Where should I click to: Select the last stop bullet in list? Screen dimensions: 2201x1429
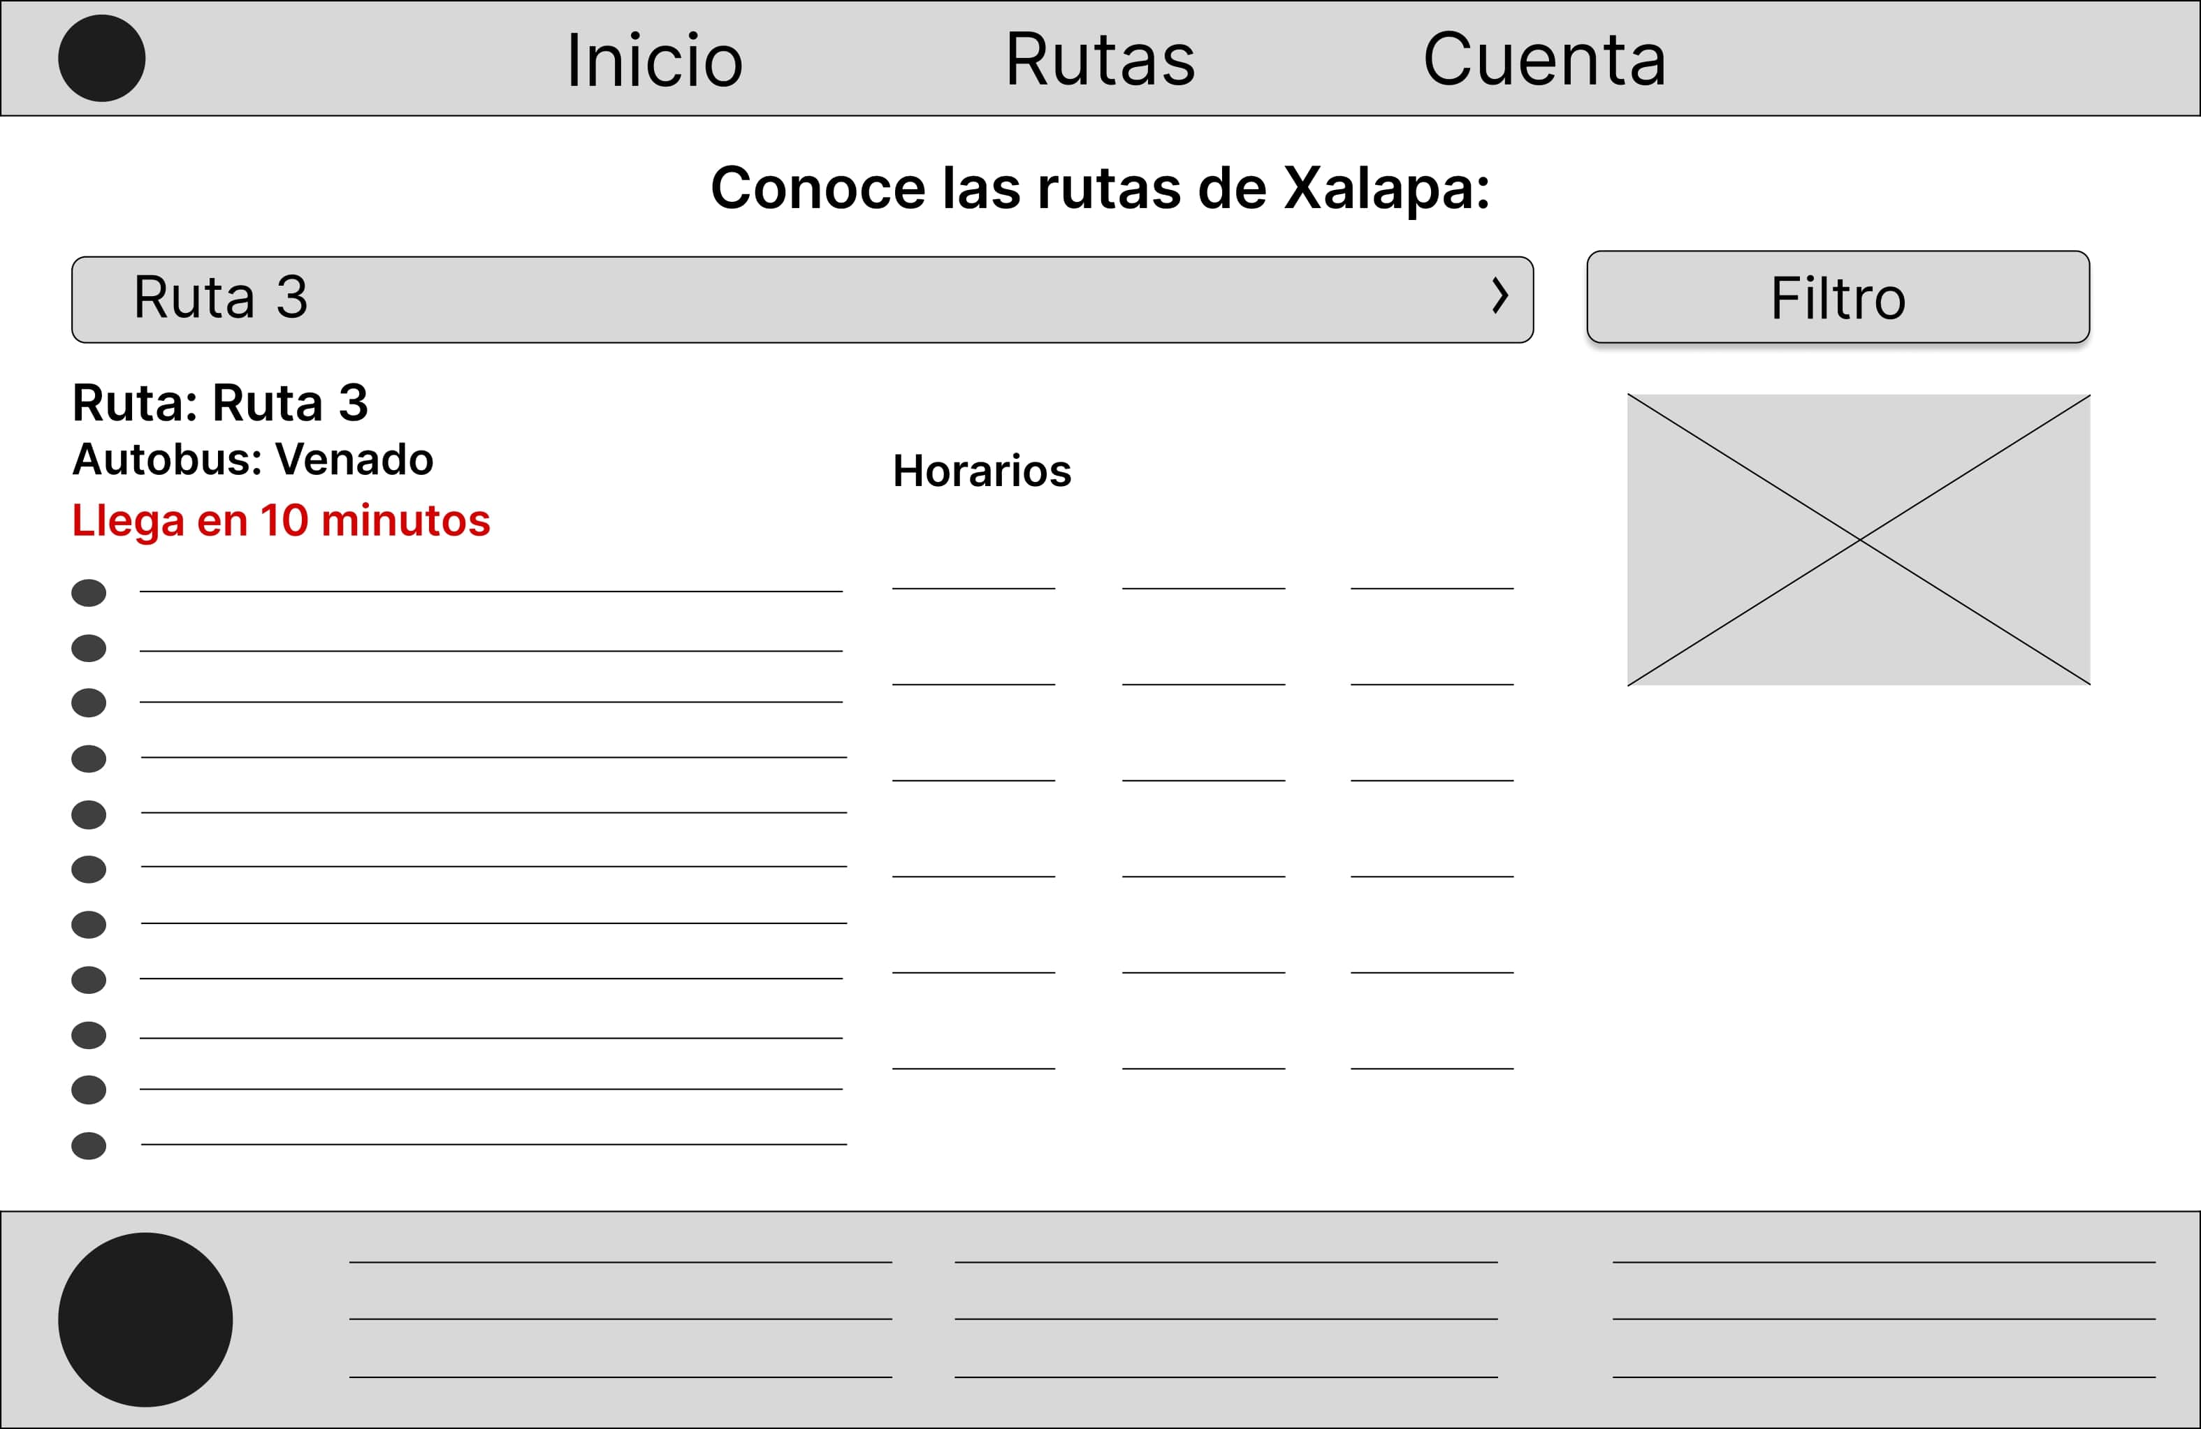tap(89, 1146)
